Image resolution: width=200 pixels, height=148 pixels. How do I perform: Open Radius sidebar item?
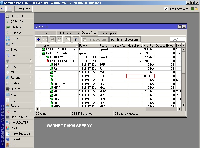(19, 105)
